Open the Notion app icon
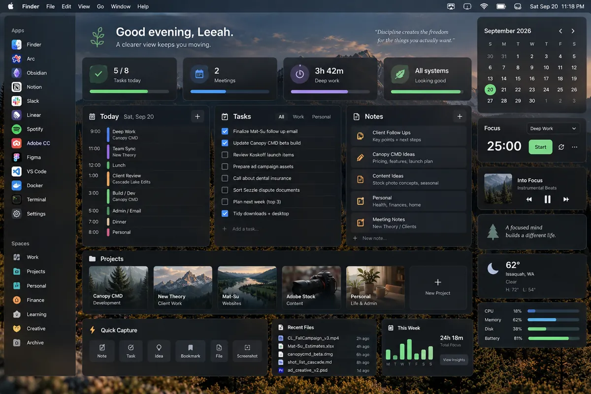The image size is (591, 394). [x=17, y=87]
